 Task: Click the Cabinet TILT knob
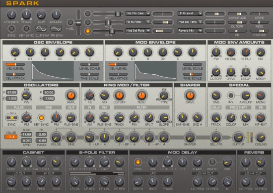pos(26,162)
